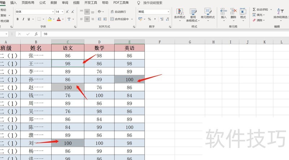The height and width of the screenshot is (160, 289).
Task: Open the number format box 常规
Action: point(154,12)
